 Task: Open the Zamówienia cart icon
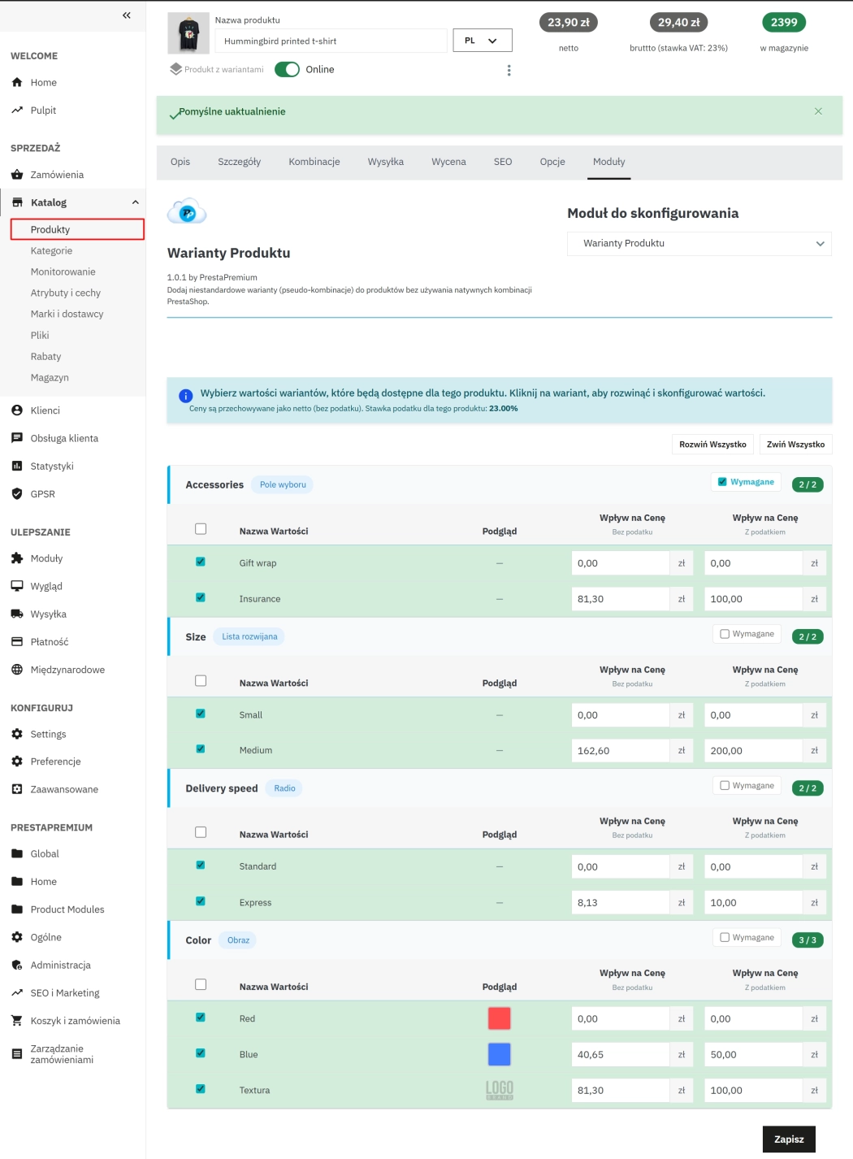(18, 174)
